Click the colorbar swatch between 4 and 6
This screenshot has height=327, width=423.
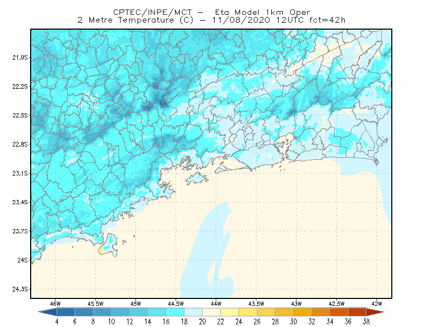[66, 312]
